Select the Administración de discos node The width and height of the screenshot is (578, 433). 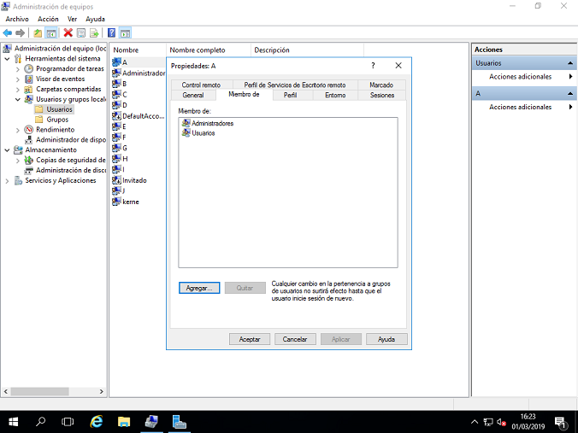pyautogui.click(x=71, y=170)
